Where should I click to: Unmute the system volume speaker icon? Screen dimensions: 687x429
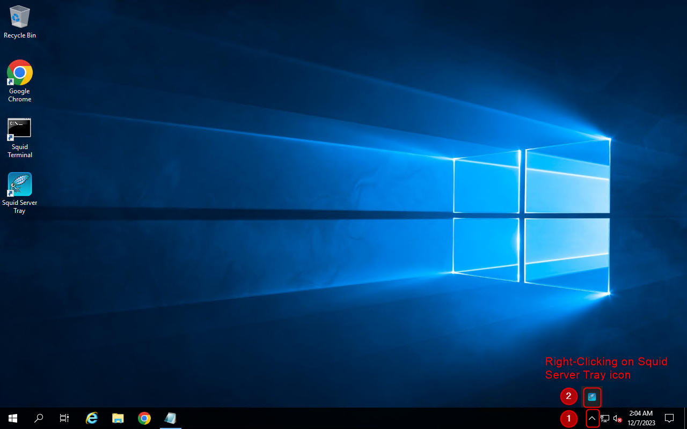tap(616, 418)
